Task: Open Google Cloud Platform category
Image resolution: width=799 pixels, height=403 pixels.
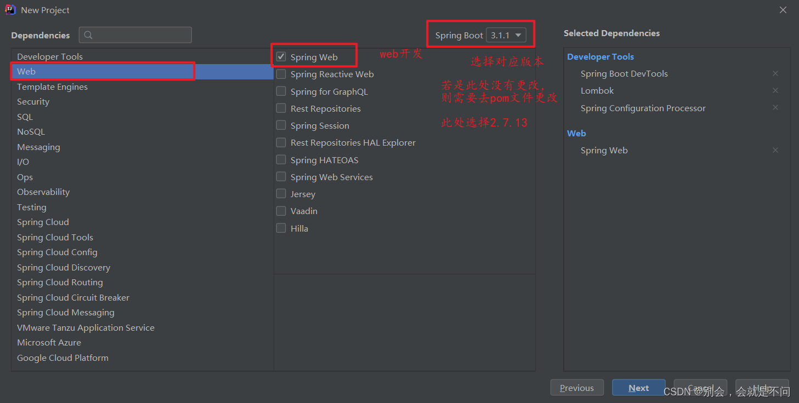Action: 142,358
